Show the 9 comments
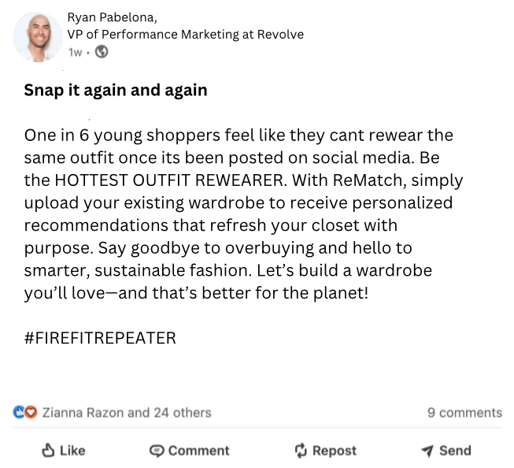 tap(464, 412)
